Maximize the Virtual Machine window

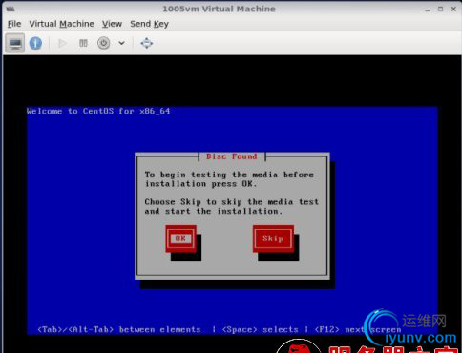tap(440, 9)
